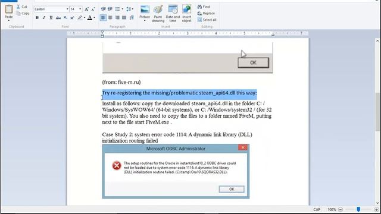The image size is (381, 214).
Task: Click the right indent marker on the ruler
Action: click(x=273, y=34)
